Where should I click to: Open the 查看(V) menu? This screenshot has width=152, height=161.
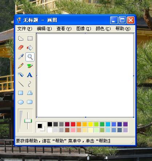(64, 29)
